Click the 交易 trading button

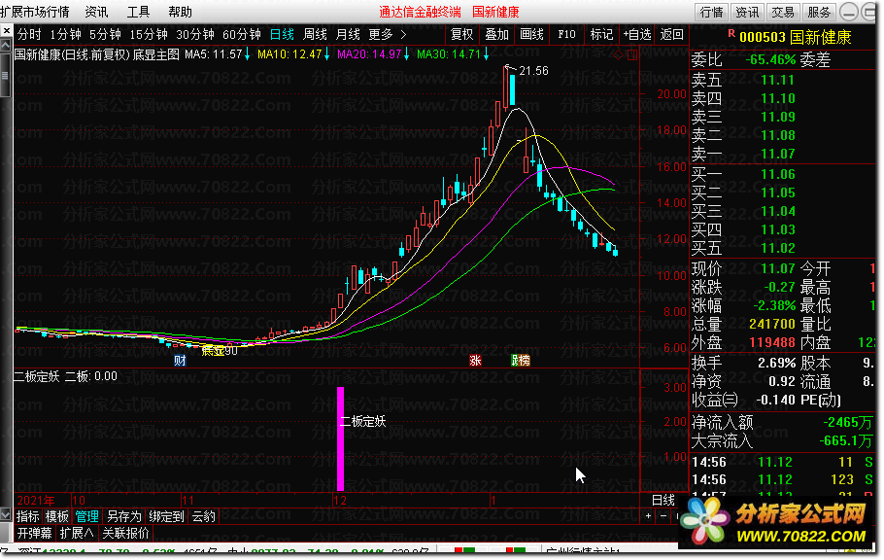pos(783,13)
